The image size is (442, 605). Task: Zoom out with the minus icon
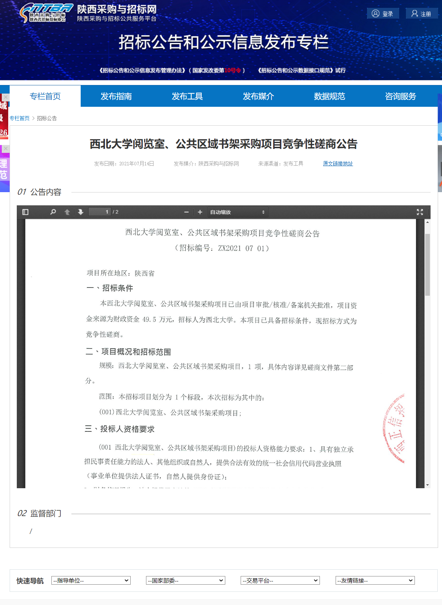pyautogui.click(x=186, y=212)
